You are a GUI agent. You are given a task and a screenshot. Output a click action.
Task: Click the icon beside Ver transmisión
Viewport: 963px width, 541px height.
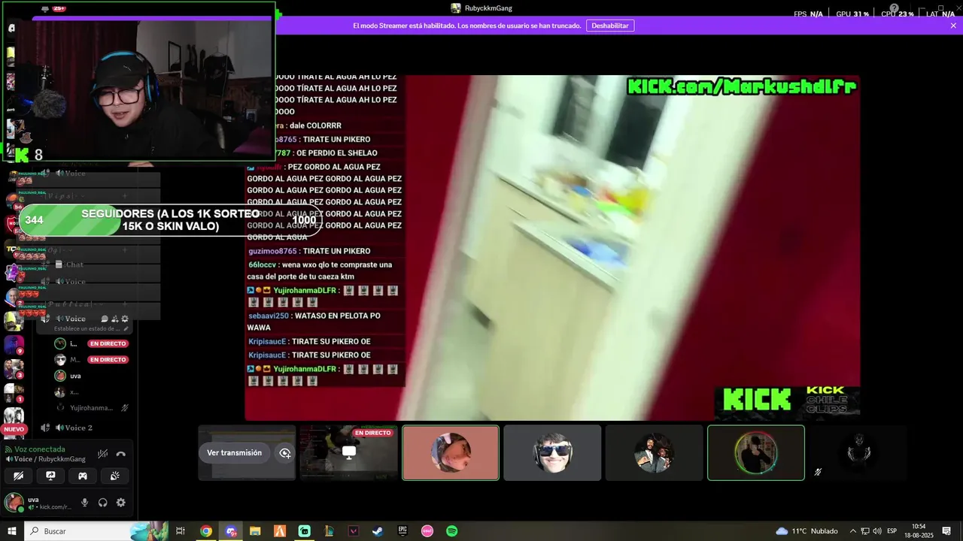(x=285, y=453)
